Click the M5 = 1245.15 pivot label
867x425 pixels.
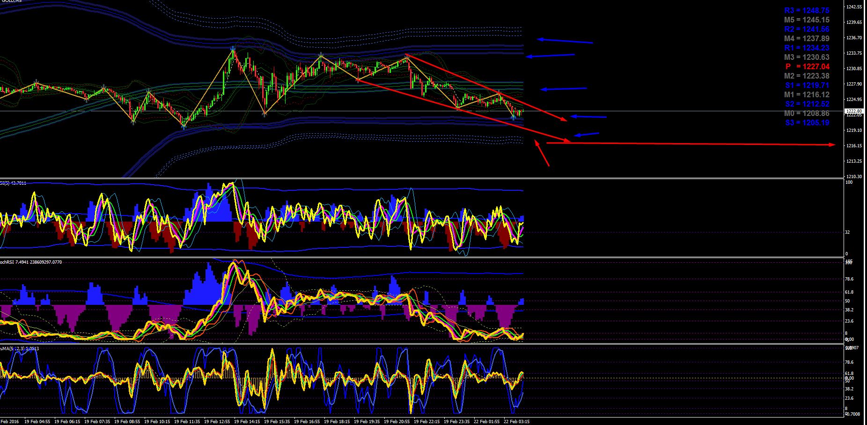807,20
